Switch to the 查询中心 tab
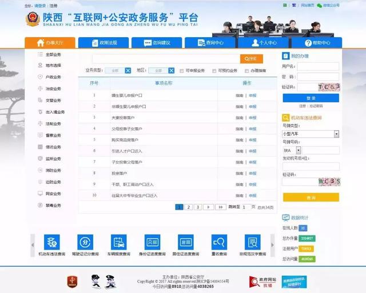Viewport: 366px width, 293px height. [210, 43]
